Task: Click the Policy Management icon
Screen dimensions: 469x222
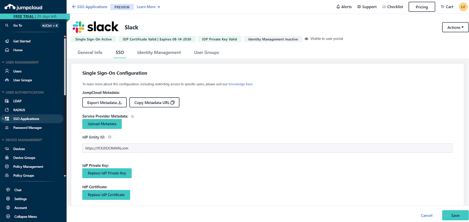Action: coord(7,166)
